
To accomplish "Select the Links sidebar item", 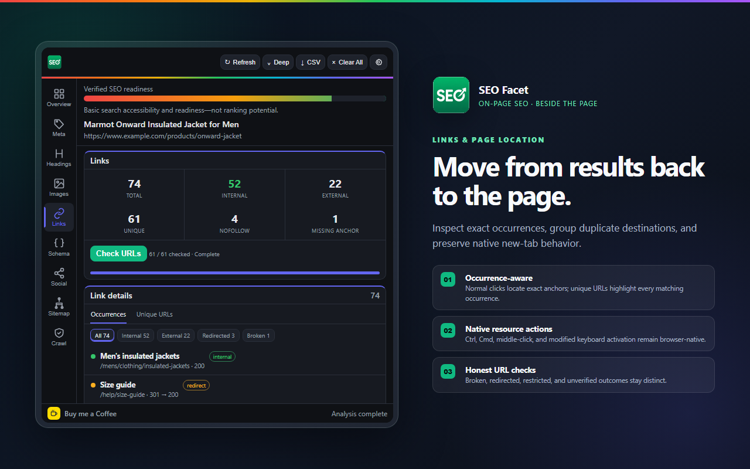I will point(59,217).
